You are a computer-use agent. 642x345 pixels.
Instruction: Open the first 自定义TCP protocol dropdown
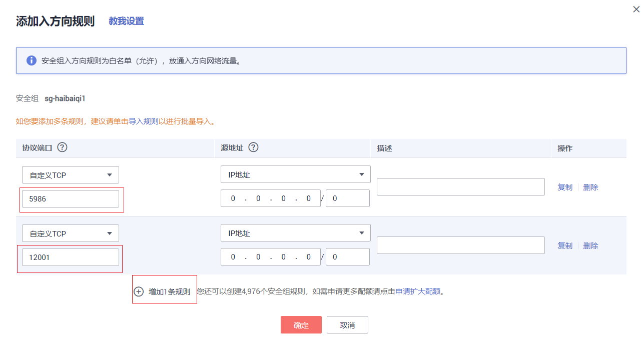[70, 174]
